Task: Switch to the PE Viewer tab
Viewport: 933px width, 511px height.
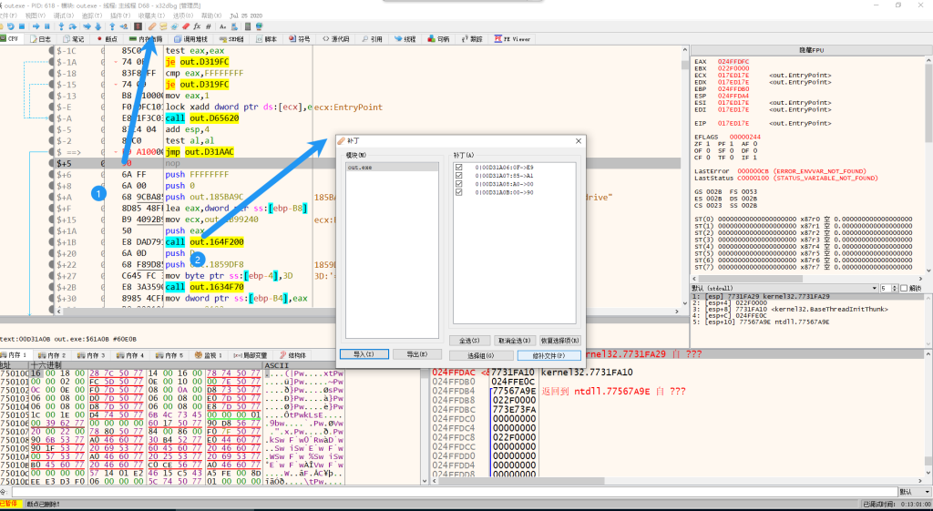Action: [x=511, y=39]
